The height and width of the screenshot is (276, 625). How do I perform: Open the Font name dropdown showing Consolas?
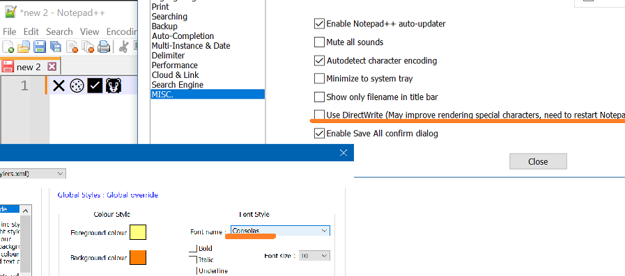[280, 231]
